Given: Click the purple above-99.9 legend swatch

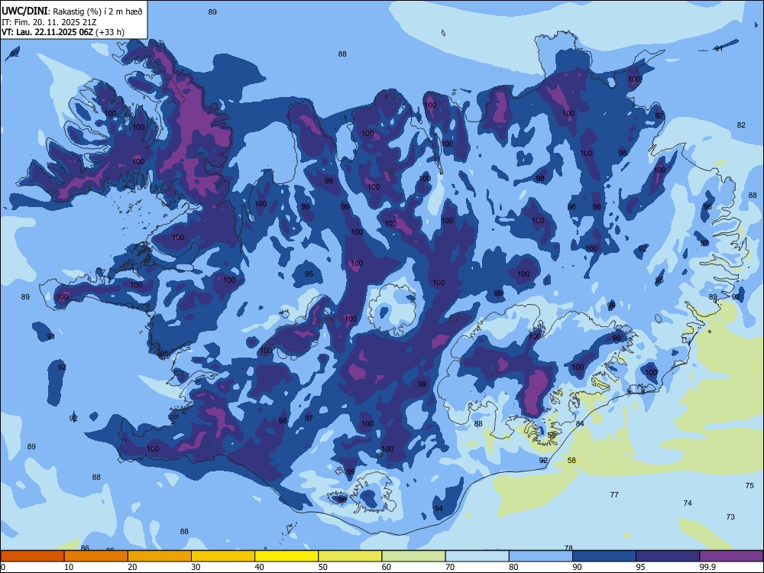Looking at the screenshot, I should tap(731, 556).
